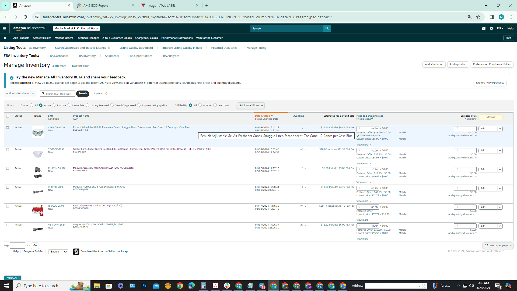Close the FEEDBACK tab widget

click(19, 278)
